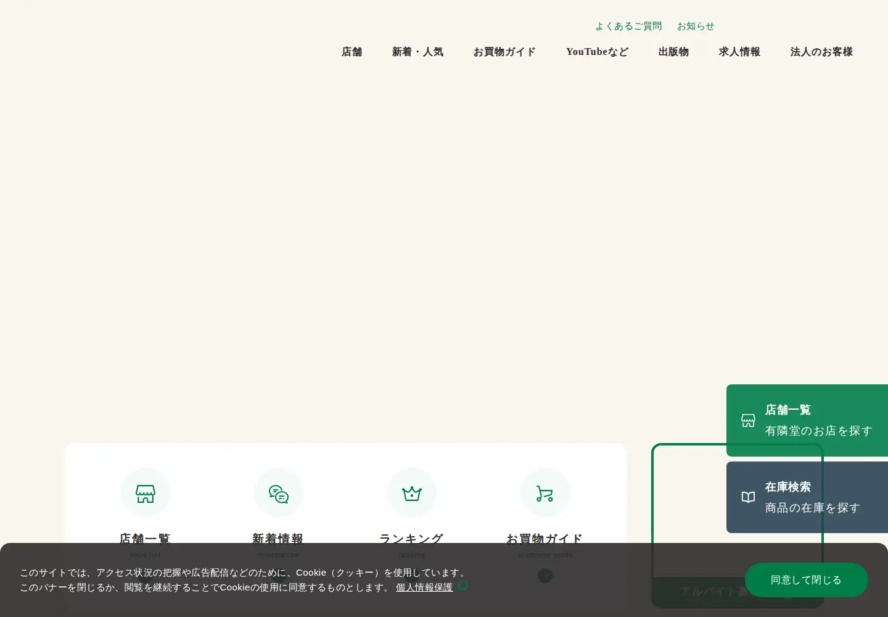Select 求人情報 in the navigation bar
Image resolution: width=888 pixels, height=617 pixels.
click(740, 52)
